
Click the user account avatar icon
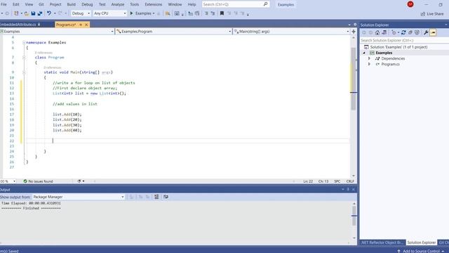coord(410,4)
